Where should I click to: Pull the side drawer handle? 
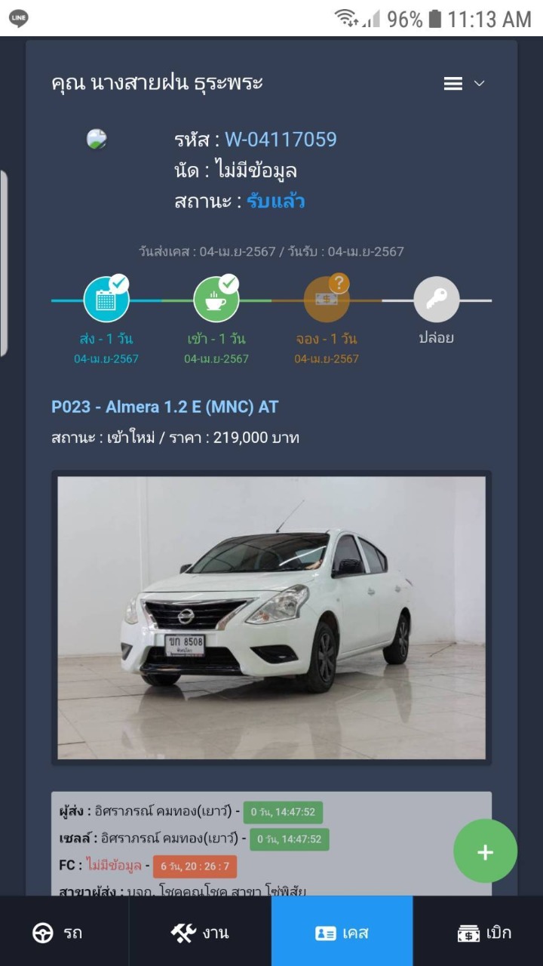3,263
